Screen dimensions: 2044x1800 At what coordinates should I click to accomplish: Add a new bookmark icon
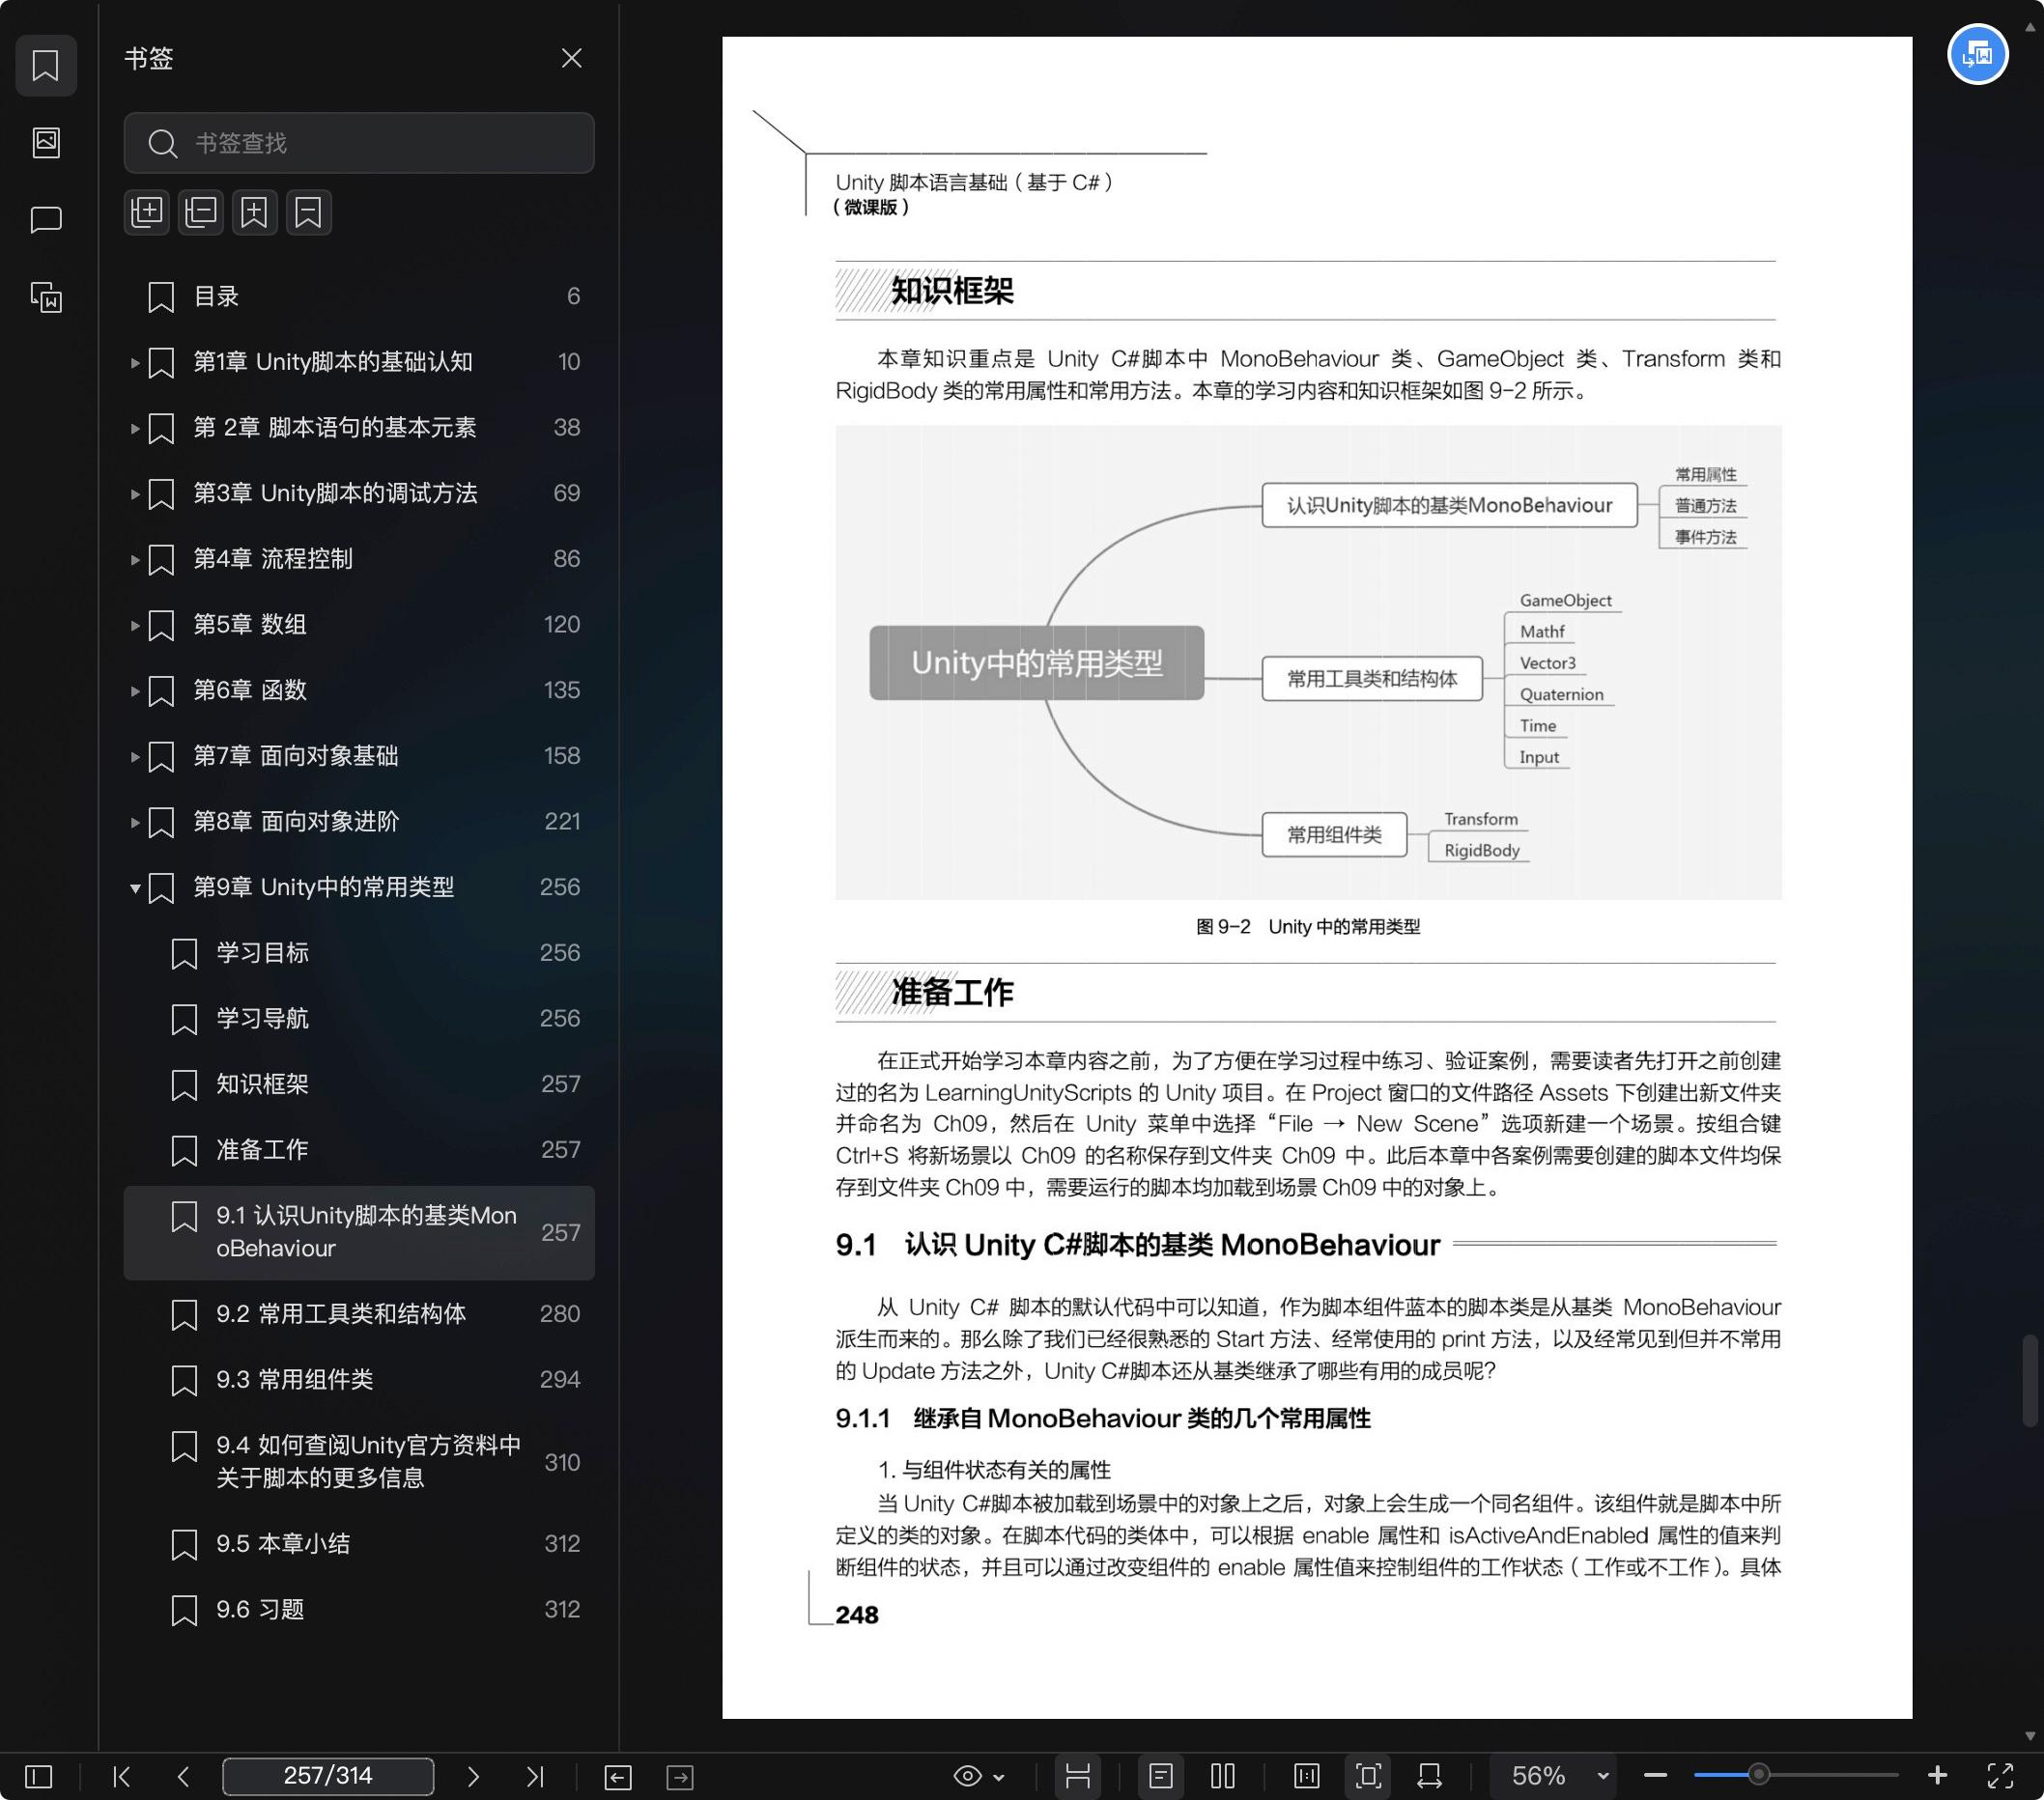(x=255, y=211)
